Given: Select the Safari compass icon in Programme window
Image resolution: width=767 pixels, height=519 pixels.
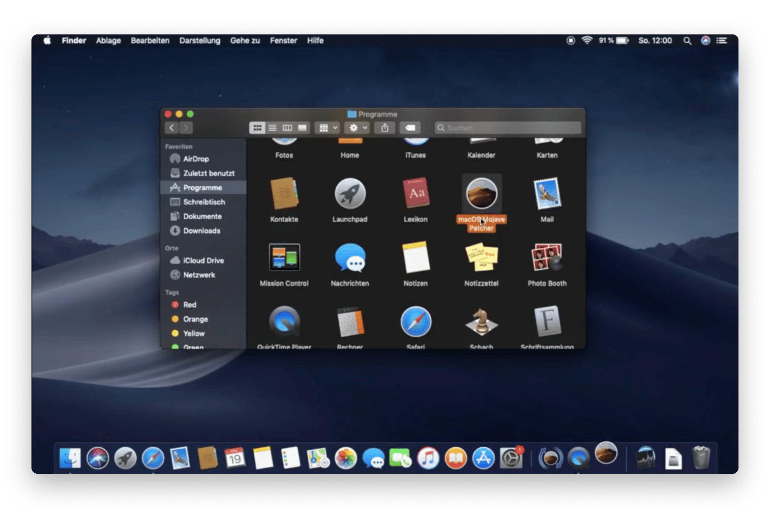Looking at the screenshot, I should tap(416, 321).
